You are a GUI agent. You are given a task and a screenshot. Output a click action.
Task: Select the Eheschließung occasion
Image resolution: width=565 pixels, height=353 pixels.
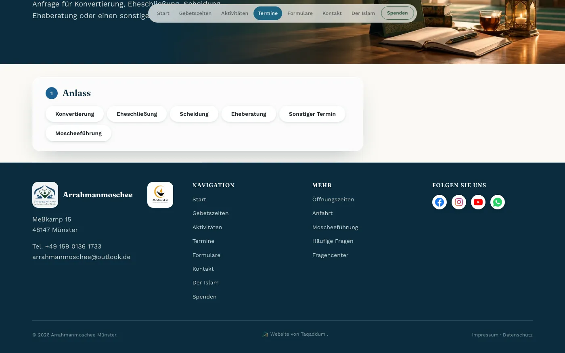coord(137,114)
